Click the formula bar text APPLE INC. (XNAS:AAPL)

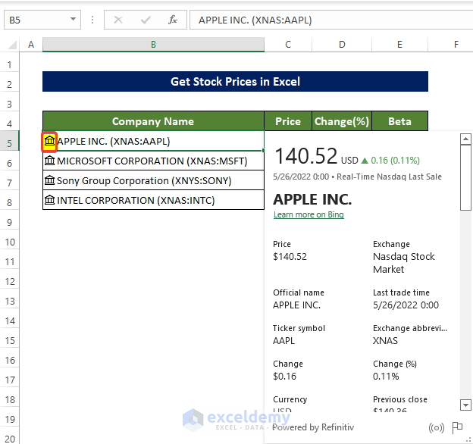click(255, 20)
